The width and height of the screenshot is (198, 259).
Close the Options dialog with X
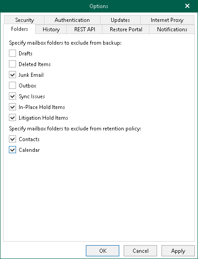[187, 6]
